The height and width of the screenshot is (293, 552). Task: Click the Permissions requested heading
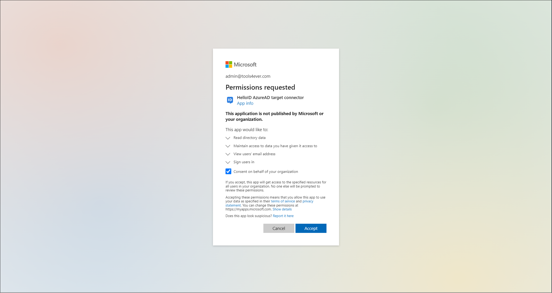coord(260,87)
